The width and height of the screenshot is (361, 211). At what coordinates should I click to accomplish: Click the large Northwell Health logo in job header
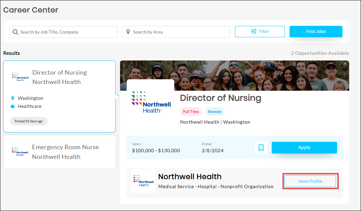coord(150,102)
